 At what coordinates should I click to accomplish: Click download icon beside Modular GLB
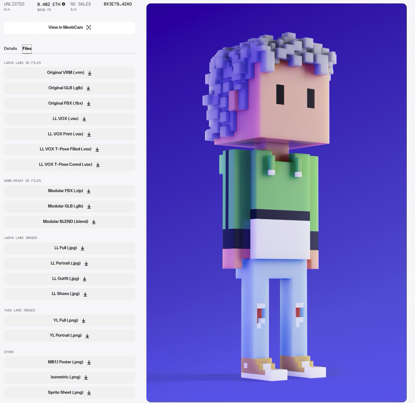coord(89,206)
